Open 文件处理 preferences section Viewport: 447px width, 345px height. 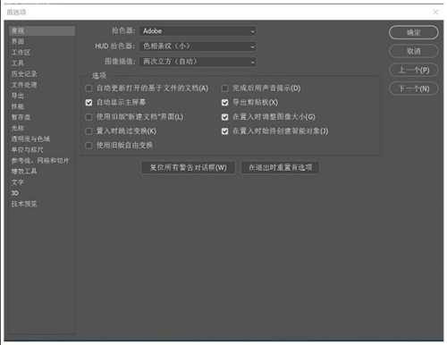coord(24,85)
